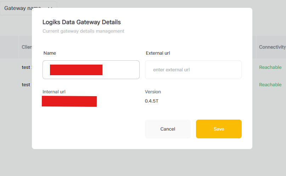The height and width of the screenshot is (176, 286).
Task: Click the External url field label
Action: click(x=158, y=53)
